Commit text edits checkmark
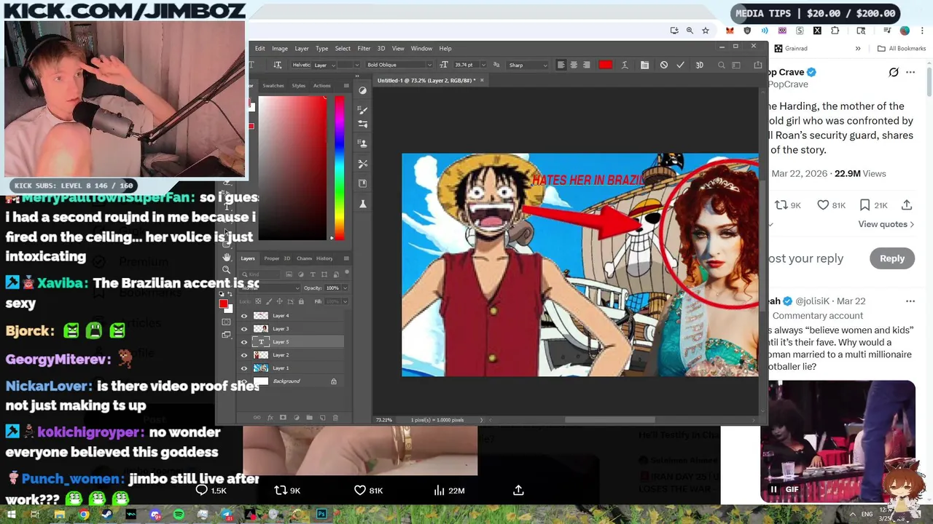This screenshot has width=933, height=524. pyautogui.click(x=680, y=65)
